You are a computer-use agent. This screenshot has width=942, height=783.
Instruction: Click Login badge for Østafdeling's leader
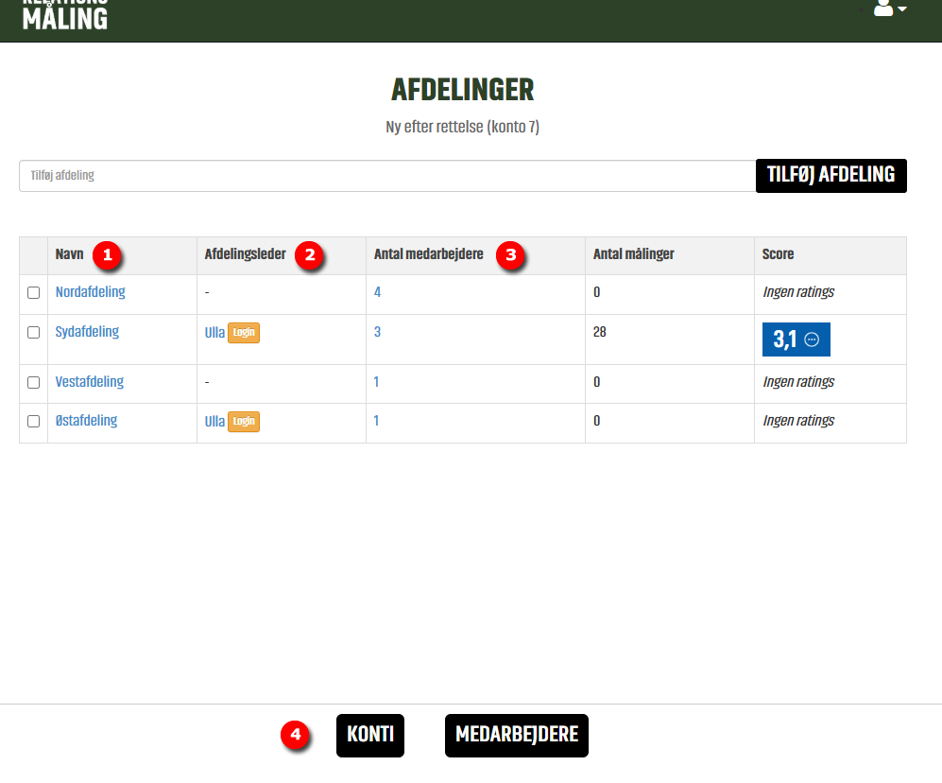(x=244, y=422)
